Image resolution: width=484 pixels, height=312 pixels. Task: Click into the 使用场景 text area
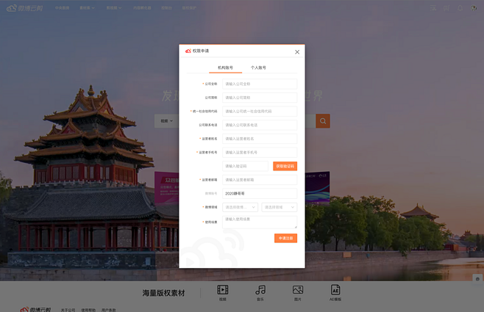tap(260, 222)
